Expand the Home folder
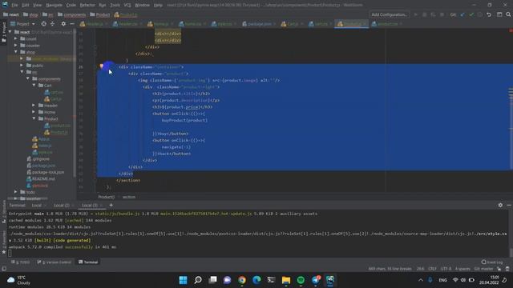 point(34,112)
